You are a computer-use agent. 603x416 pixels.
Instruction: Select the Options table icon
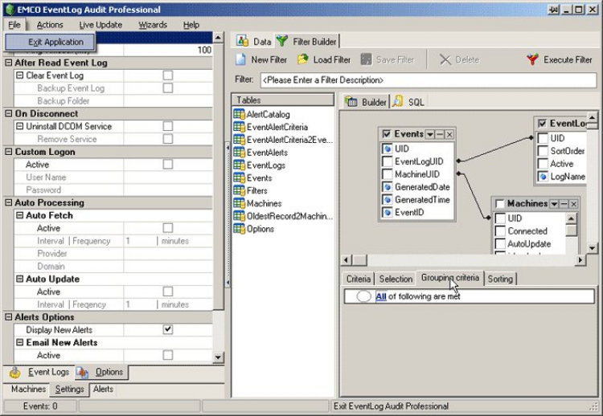click(240, 229)
